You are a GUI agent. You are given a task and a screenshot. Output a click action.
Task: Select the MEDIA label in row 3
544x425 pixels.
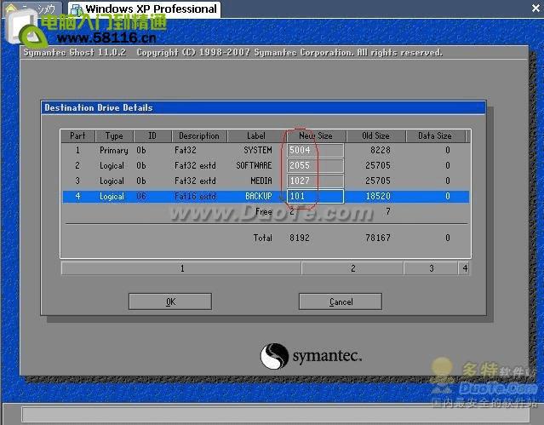pos(261,181)
